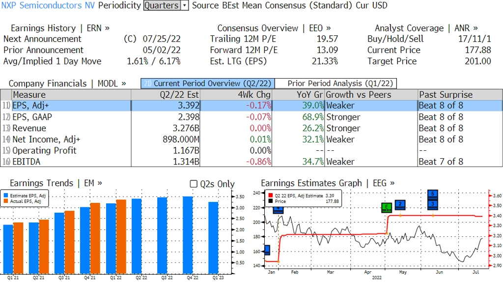Click the black 'Price' legend swatch

(271, 201)
